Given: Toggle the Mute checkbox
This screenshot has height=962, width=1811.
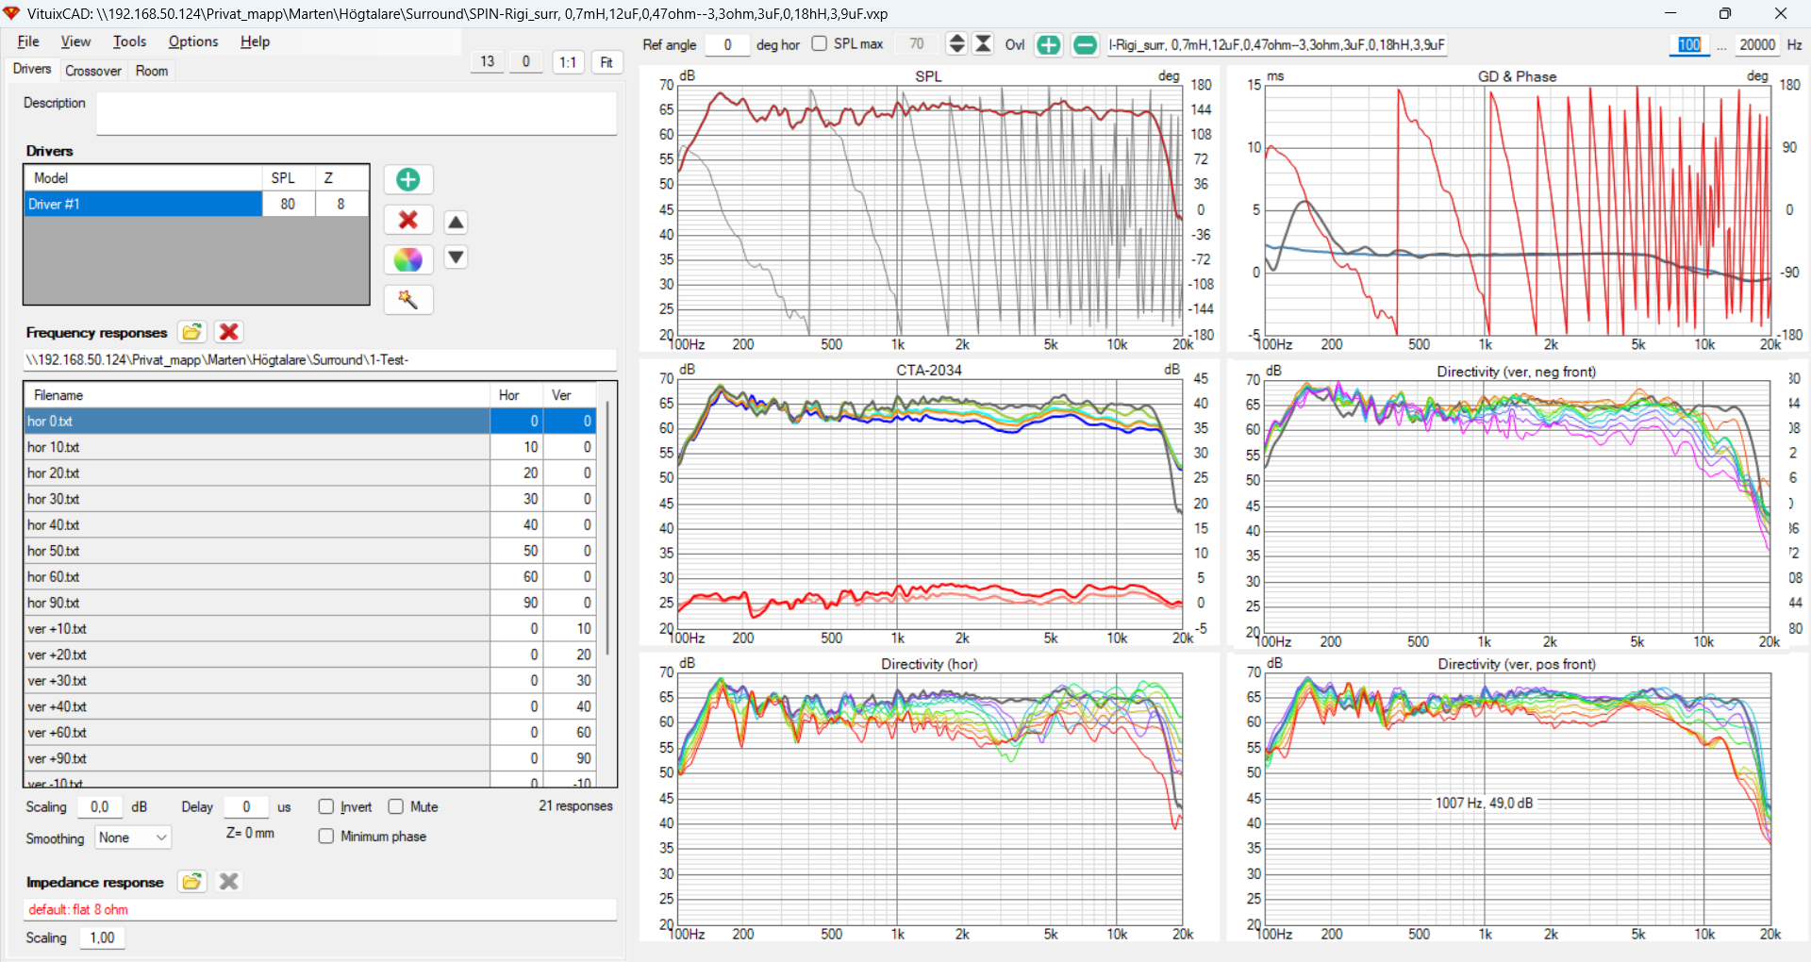Looking at the screenshot, I should (396, 806).
